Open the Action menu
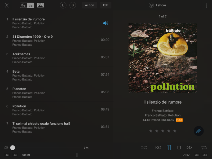The height and width of the screenshot is (159, 212). click(89, 5)
